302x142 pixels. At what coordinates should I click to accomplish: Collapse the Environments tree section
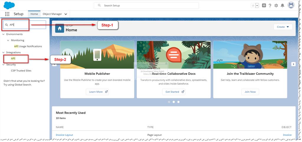point(4,34)
